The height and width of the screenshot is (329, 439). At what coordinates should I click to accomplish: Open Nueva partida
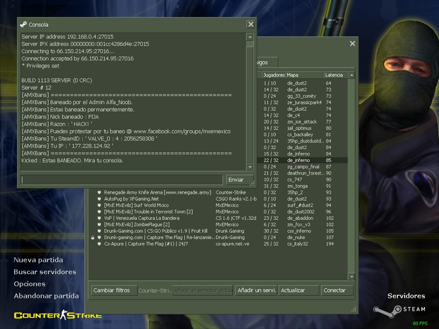pos(38,260)
